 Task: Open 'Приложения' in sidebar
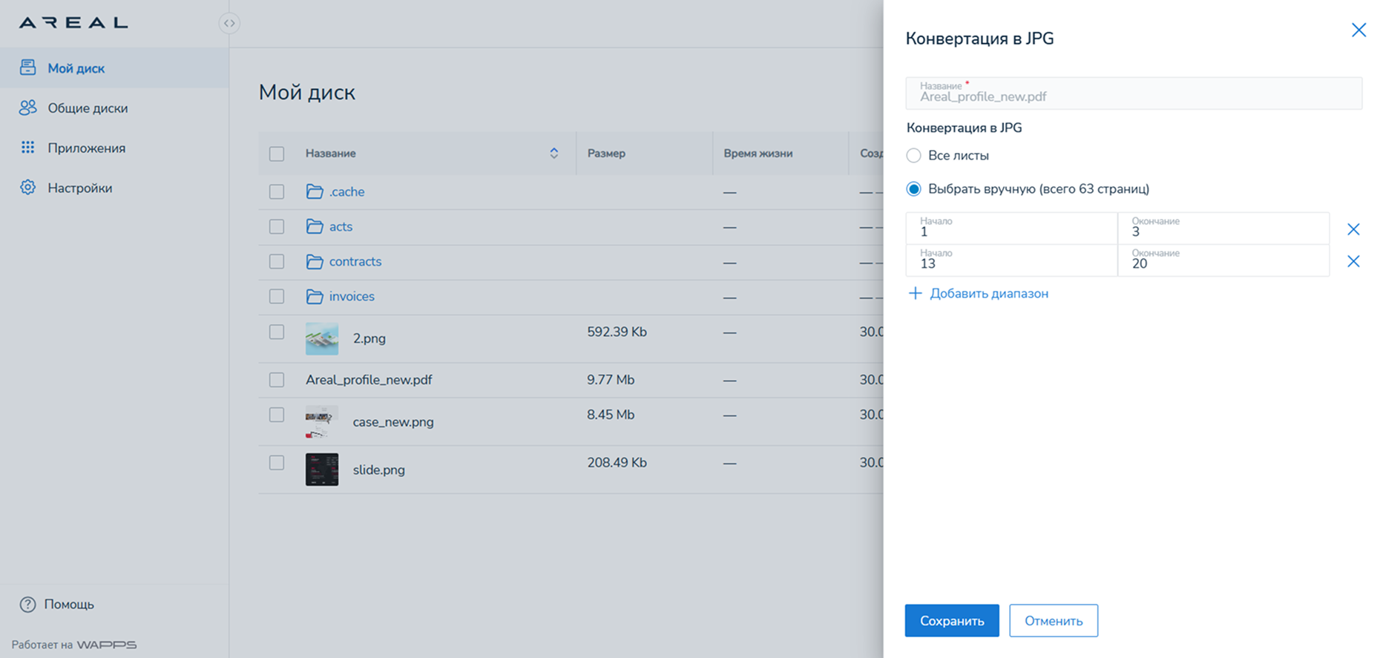[x=114, y=148]
